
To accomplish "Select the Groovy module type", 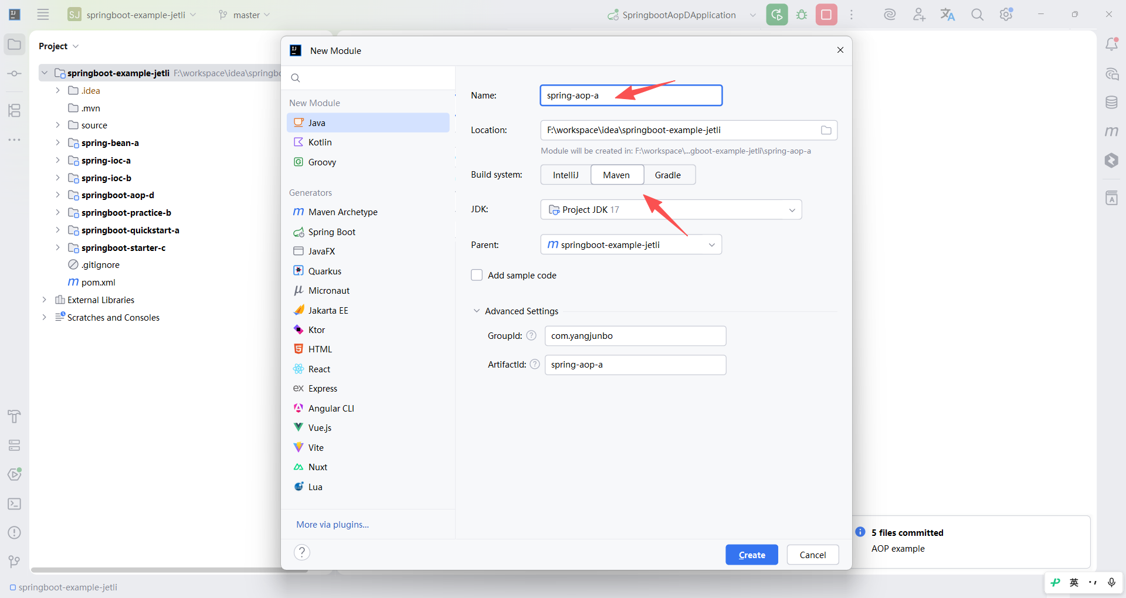I will pyautogui.click(x=368, y=162).
